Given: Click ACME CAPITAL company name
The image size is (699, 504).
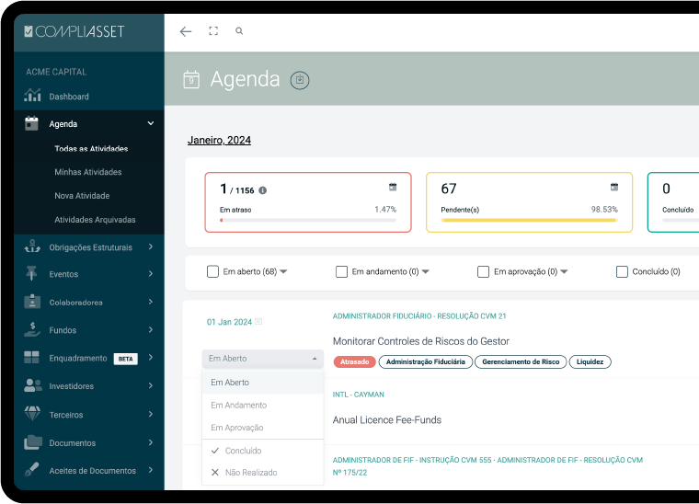Looking at the screenshot, I should click(x=56, y=72).
